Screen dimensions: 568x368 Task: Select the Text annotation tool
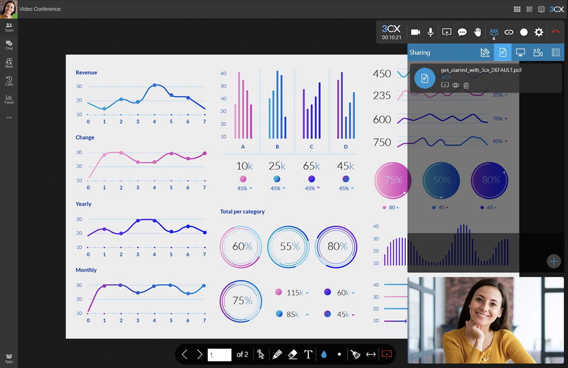click(308, 354)
